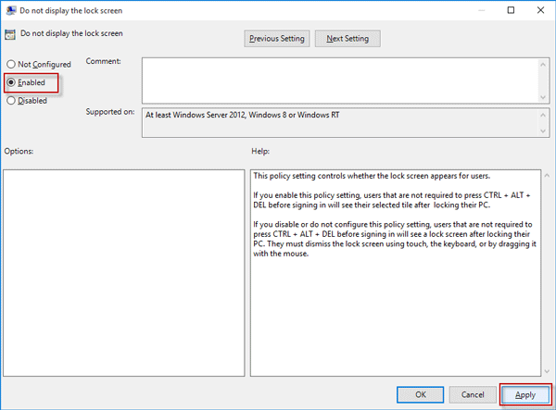Choose the Enabled radio button
Viewport: 556px width, 410px height.
(x=10, y=82)
